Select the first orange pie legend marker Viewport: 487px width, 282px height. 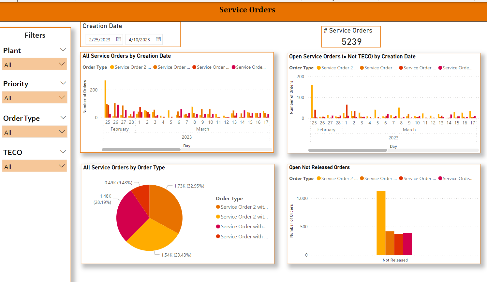click(218, 207)
